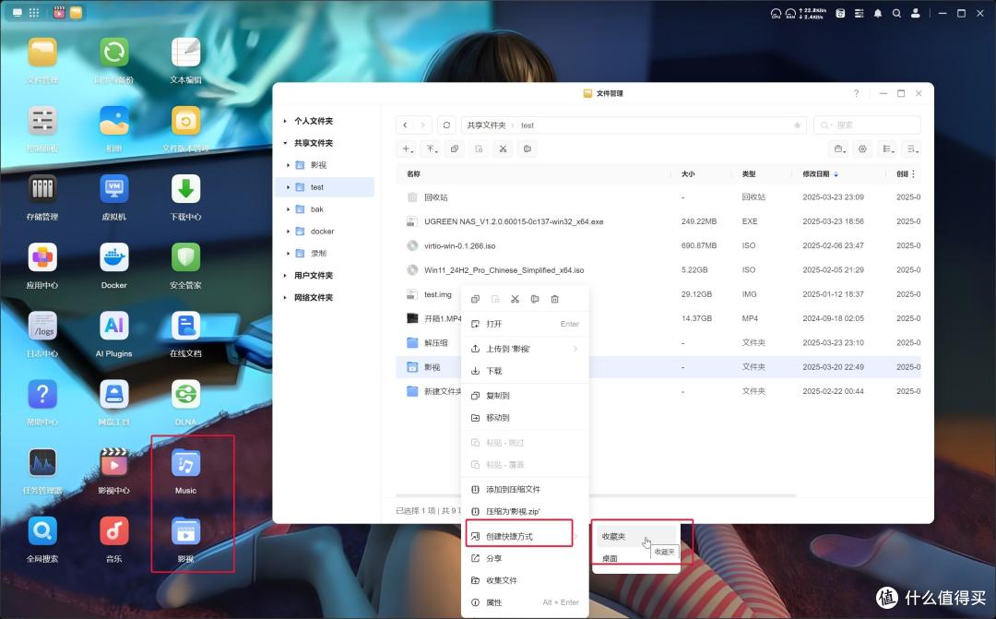The width and height of the screenshot is (996, 619).
Task: Expand the 网络文件夹 tree node
Action: click(x=285, y=297)
